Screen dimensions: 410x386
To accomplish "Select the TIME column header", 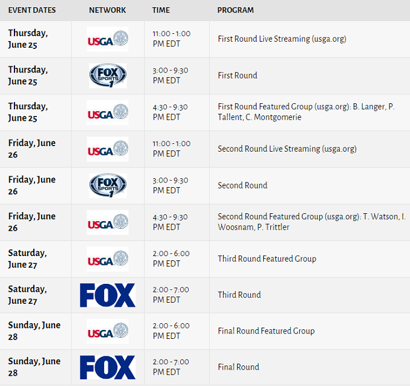I will click(161, 10).
